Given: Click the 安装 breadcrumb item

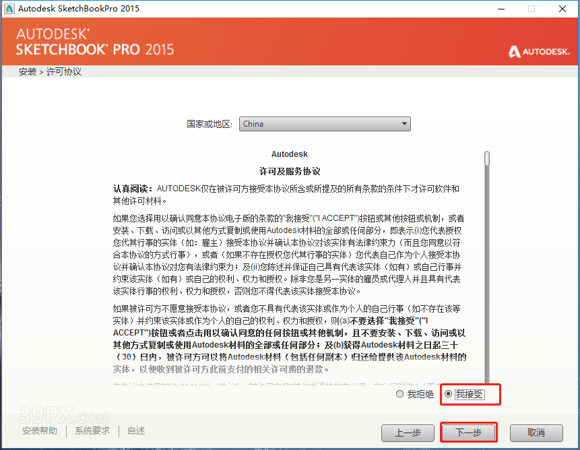Looking at the screenshot, I should 28,71.
